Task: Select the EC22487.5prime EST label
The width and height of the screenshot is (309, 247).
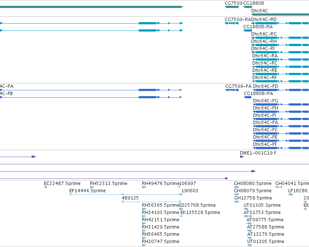Action: click(x=62, y=184)
